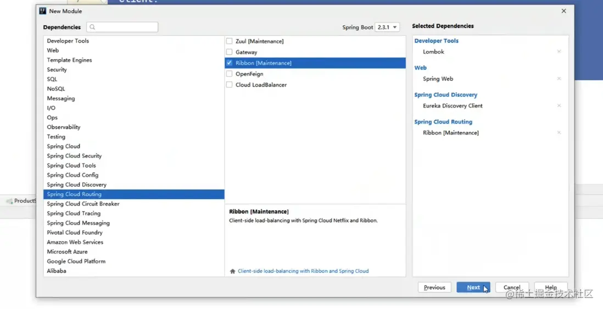Open Help for the New Module dialog

point(551,288)
